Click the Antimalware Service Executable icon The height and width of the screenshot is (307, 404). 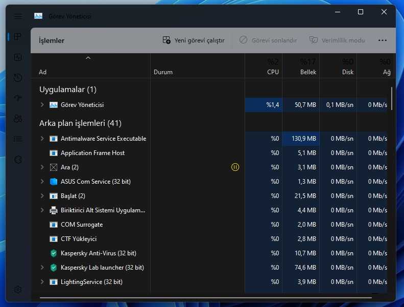[x=54, y=139]
